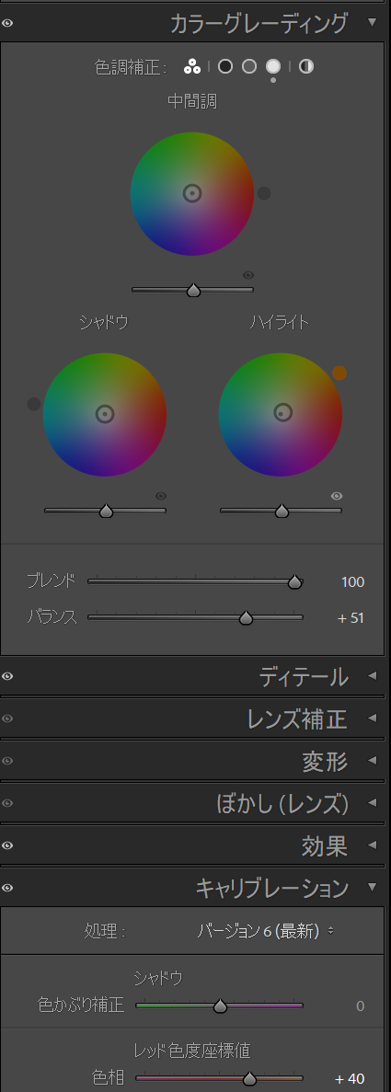Screen dimensions: 391x1092
Task: Collapse the カラーグレーディング panel triangle
Action: coord(373,22)
